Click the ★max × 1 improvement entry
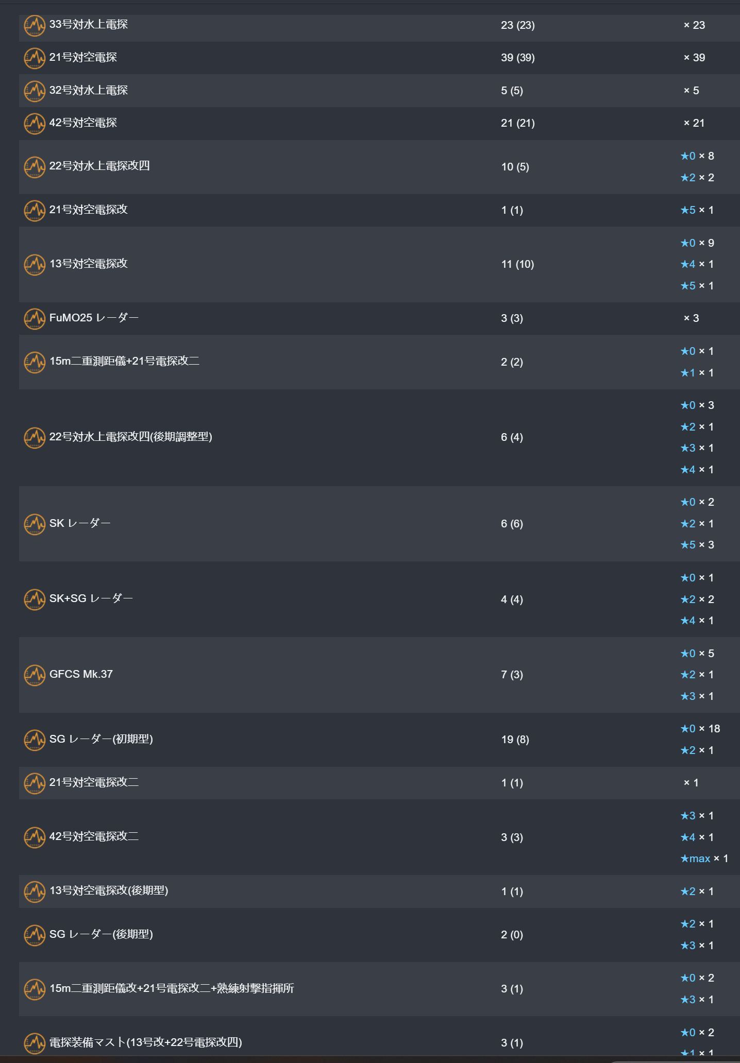Image resolution: width=740 pixels, height=1063 pixels. (704, 859)
